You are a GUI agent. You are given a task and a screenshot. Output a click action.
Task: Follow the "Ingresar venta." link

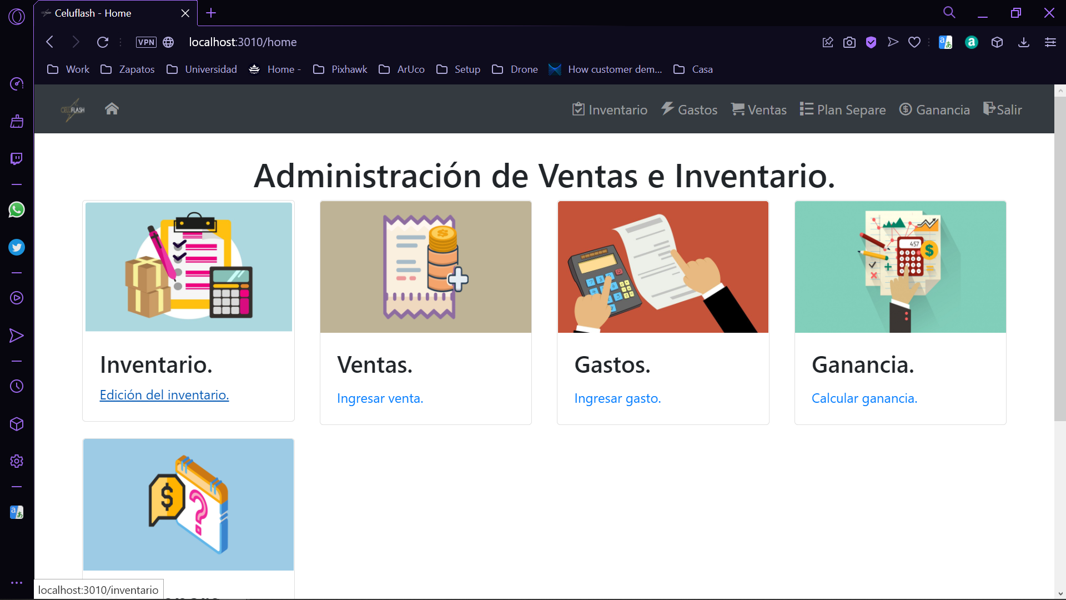pos(380,398)
